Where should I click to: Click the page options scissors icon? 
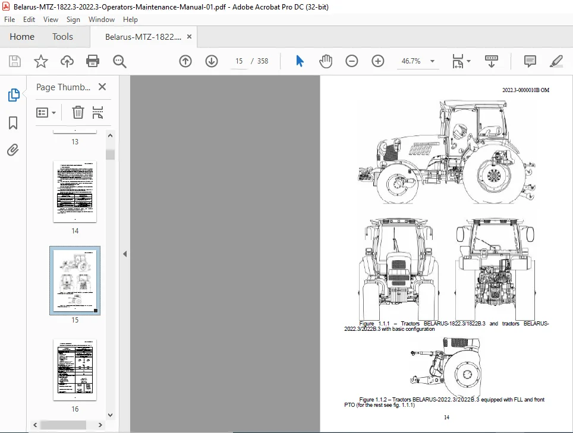coord(97,112)
